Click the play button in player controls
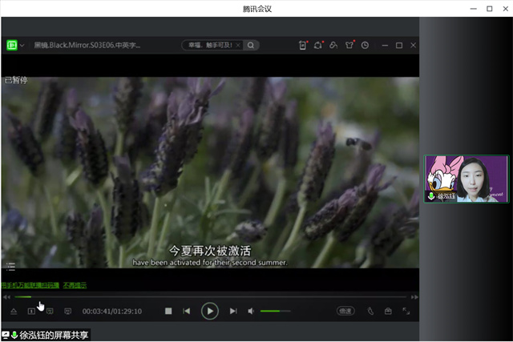This screenshot has width=513, height=342. point(209,311)
